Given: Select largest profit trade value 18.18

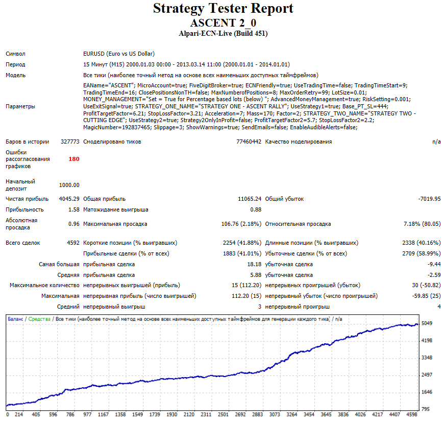Looking at the screenshot, I should pyautogui.click(x=254, y=265).
